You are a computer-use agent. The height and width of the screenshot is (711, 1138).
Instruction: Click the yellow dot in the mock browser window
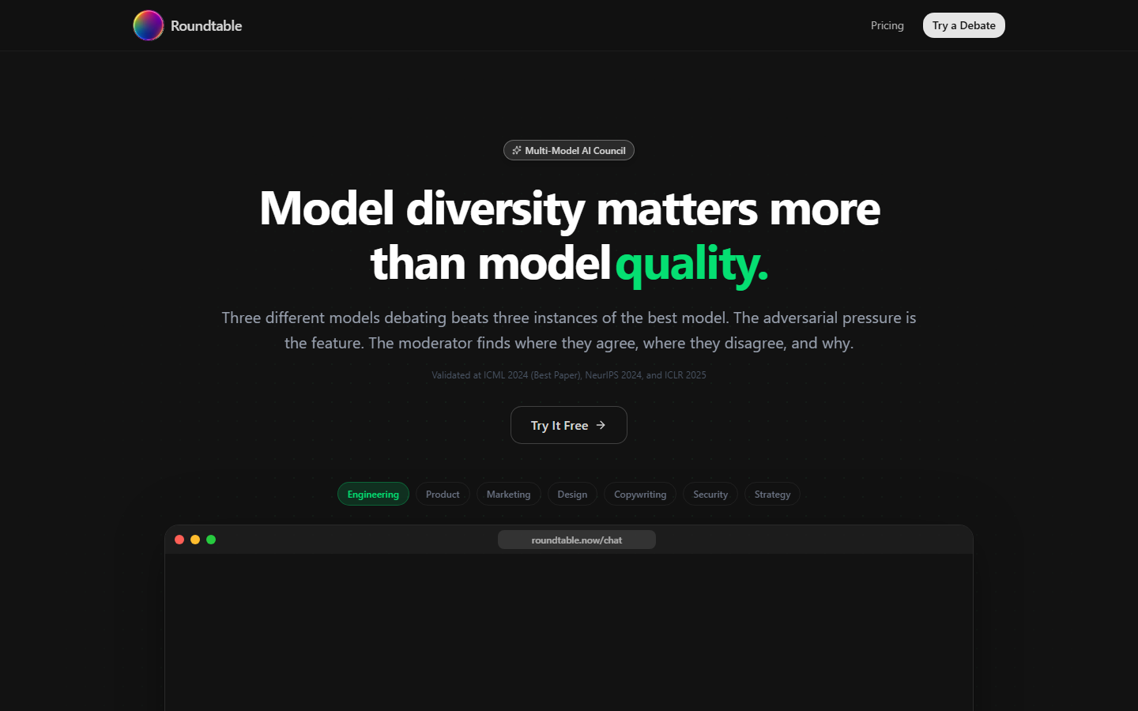coord(195,540)
